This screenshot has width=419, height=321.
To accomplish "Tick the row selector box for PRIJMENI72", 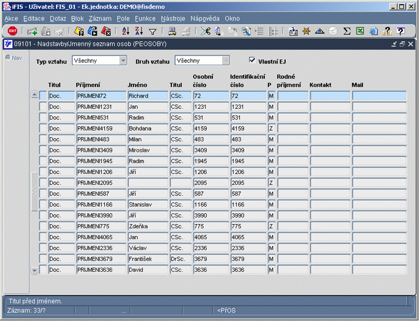I will (x=43, y=96).
